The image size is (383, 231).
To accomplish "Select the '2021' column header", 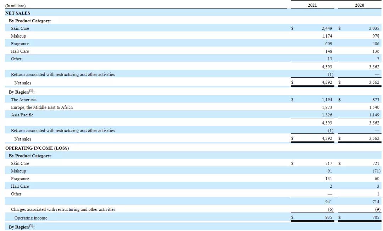I will (x=312, y=5).
